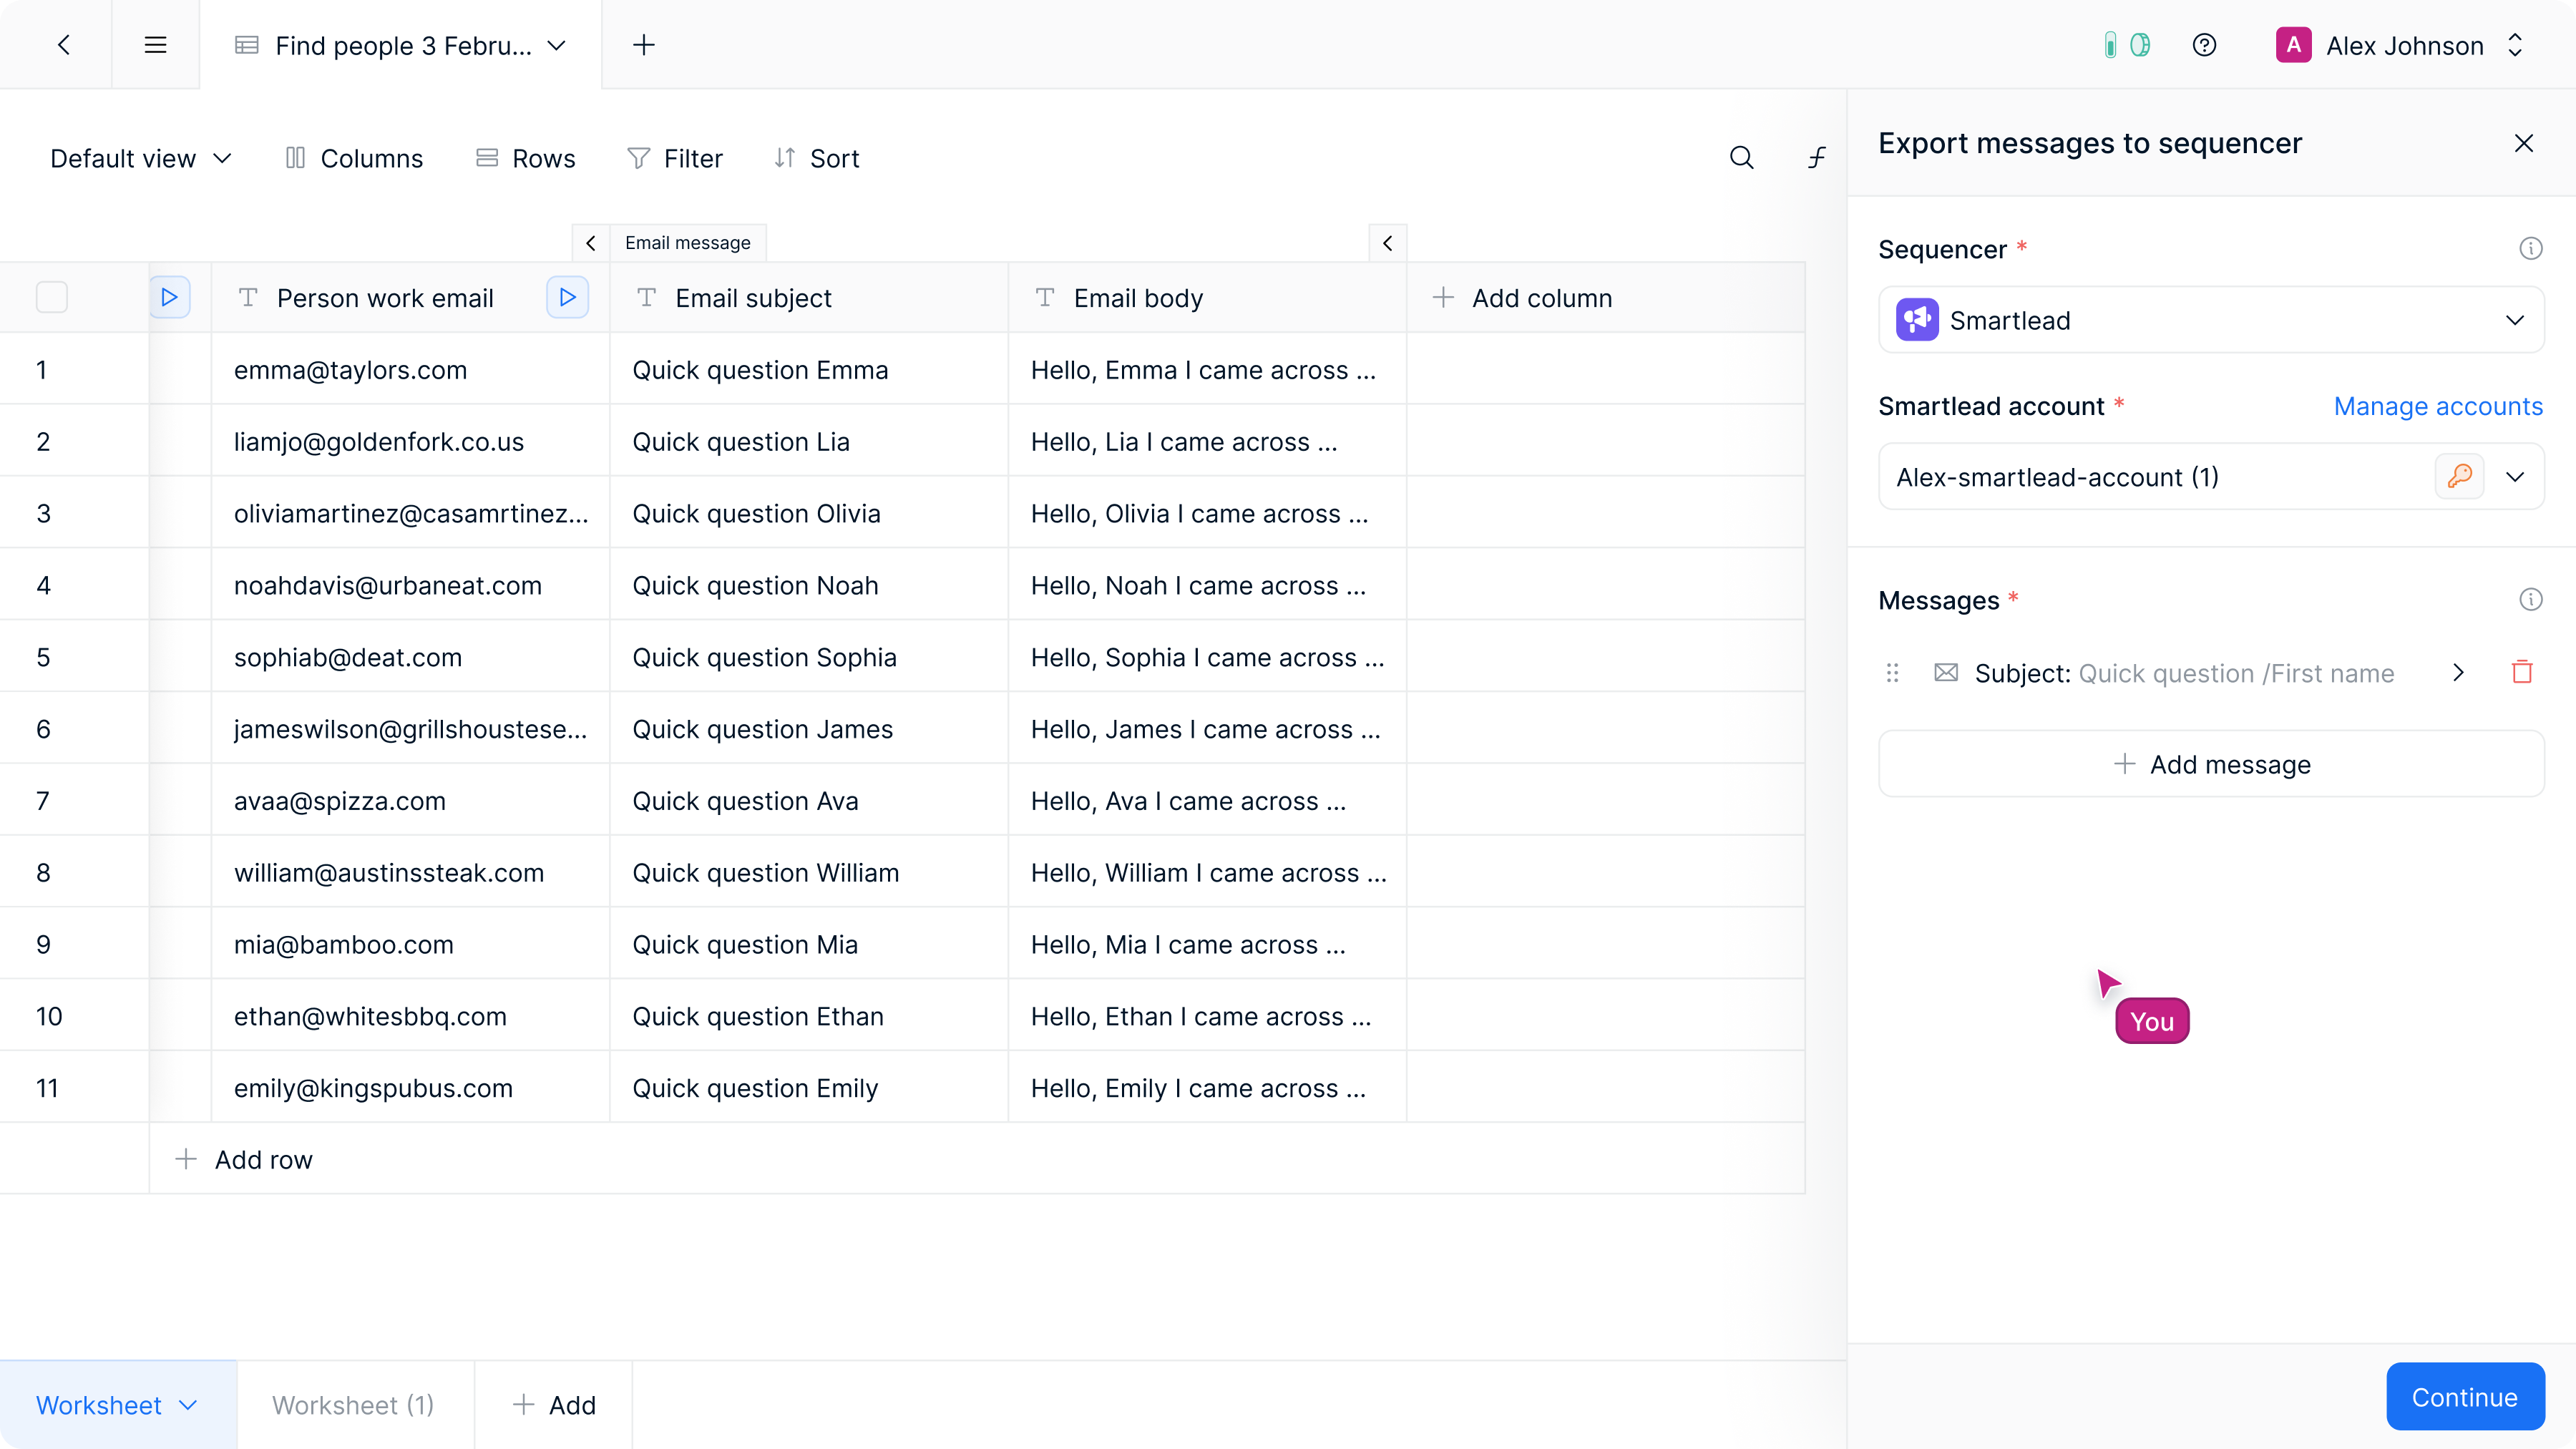The height and width of the screenshot is (1449, 2576).
Task: Add a new worksheet tab
Action: pos(554,1404)
